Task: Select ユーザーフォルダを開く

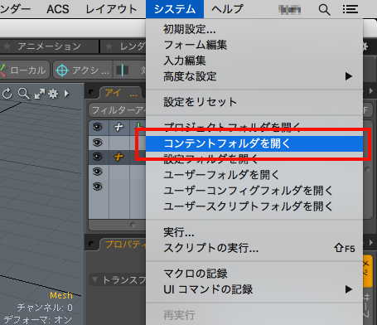Action: point(254,175)
